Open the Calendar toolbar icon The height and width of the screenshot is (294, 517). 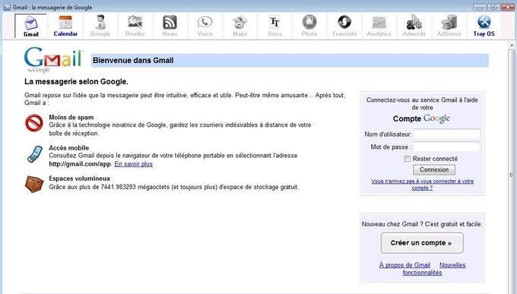tap(65, 26)
